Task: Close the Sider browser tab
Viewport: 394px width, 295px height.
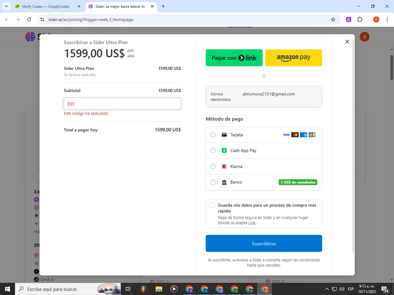Action: pyautogui.click(x=152, y=7)
